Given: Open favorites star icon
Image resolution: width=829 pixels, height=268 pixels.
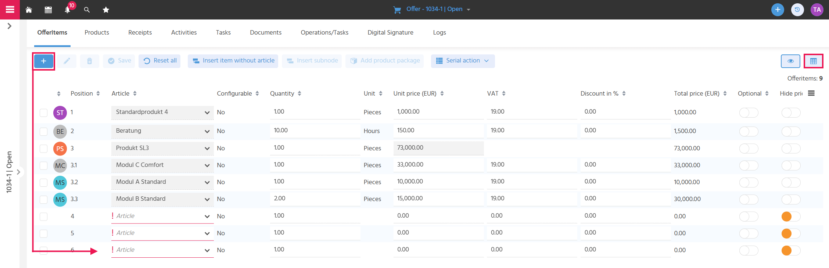Looking at the screenshot, I should [x=106, y=10].
